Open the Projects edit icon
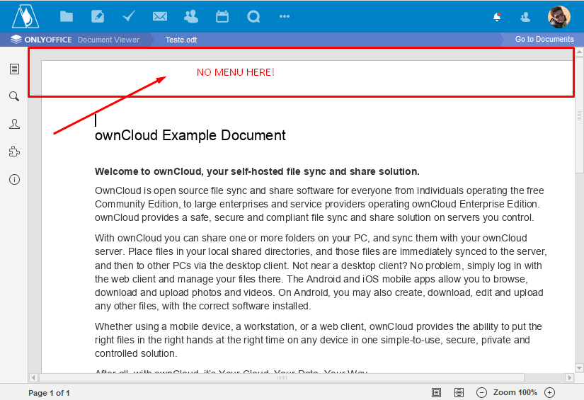 (98, 16)
